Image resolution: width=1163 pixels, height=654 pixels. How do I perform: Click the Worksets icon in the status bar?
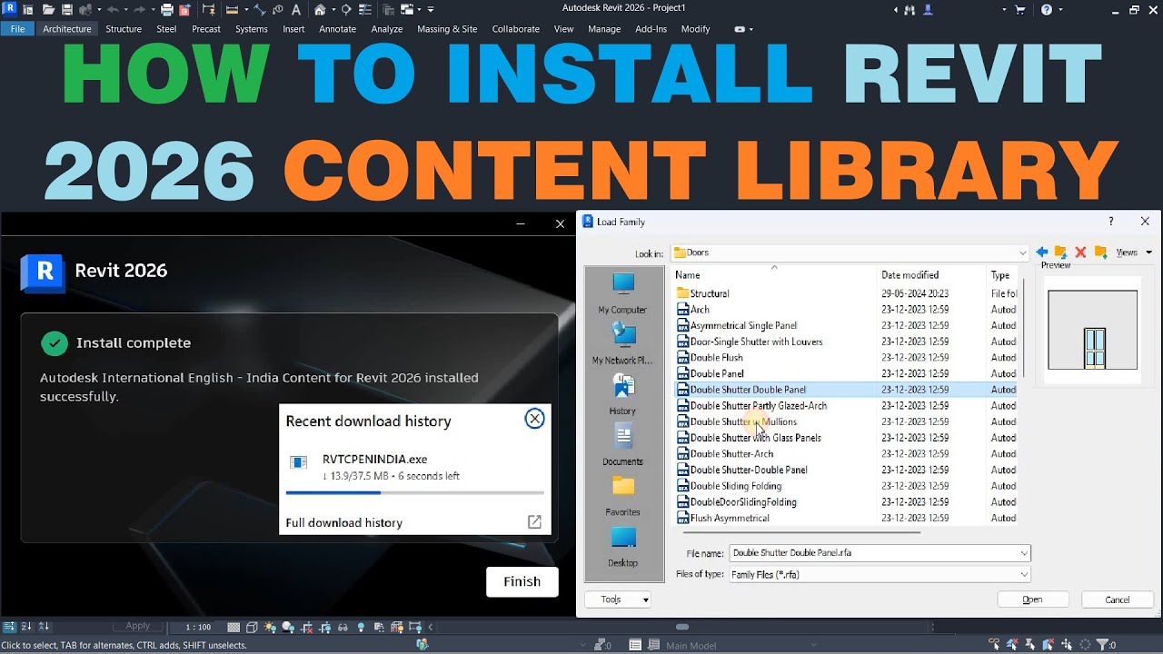[x=422, y=645]
